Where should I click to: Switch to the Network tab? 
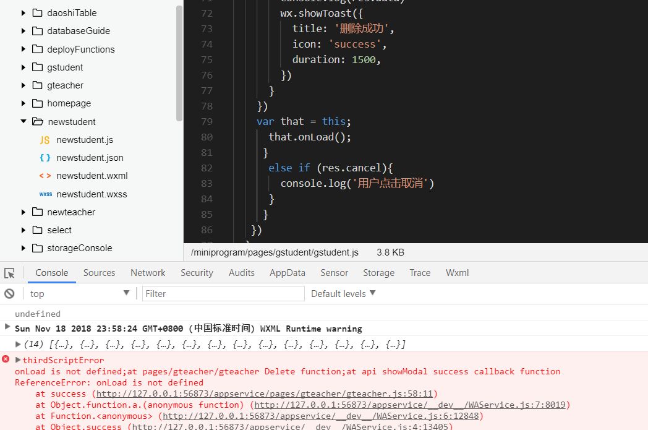pyautogui.click(x=148, y=273)
